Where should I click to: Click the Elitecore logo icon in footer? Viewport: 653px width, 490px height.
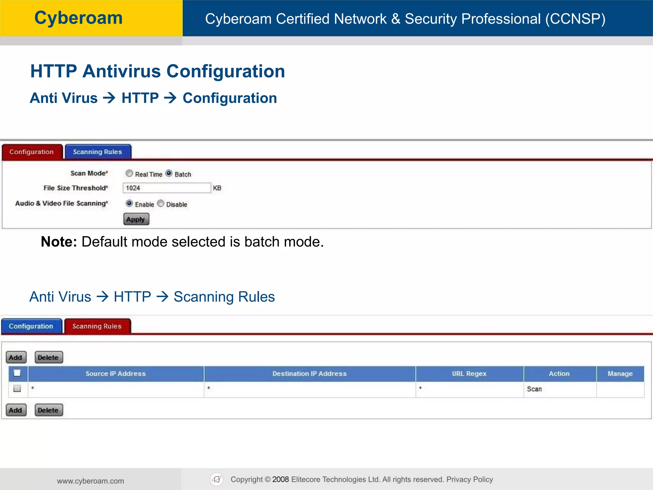click(x=217, y=479)
